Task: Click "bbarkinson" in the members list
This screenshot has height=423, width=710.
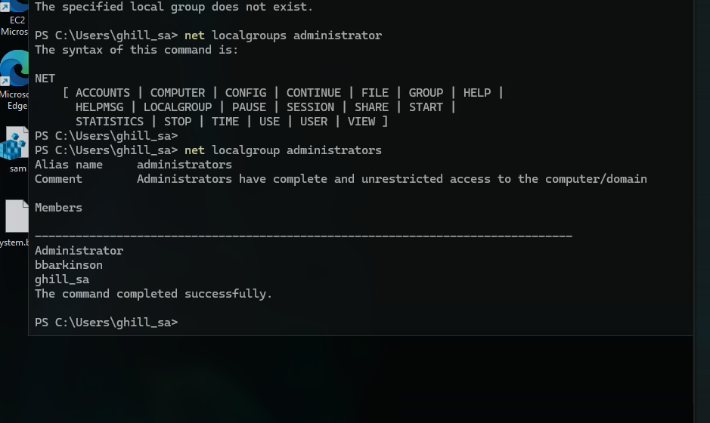Action: [x=69, y=265]
